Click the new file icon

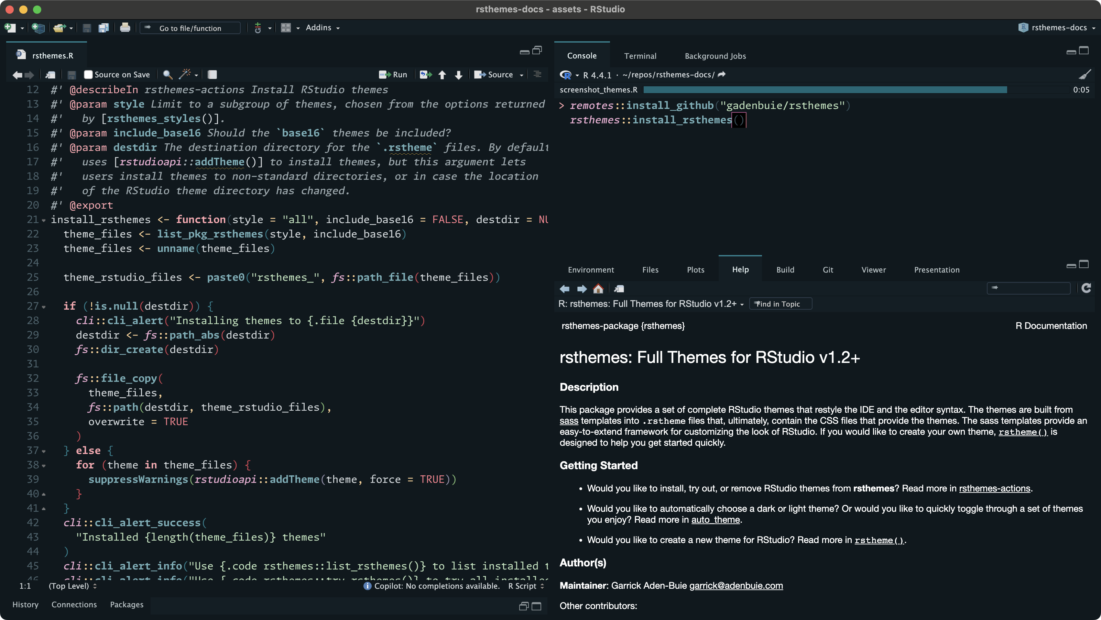10,28
